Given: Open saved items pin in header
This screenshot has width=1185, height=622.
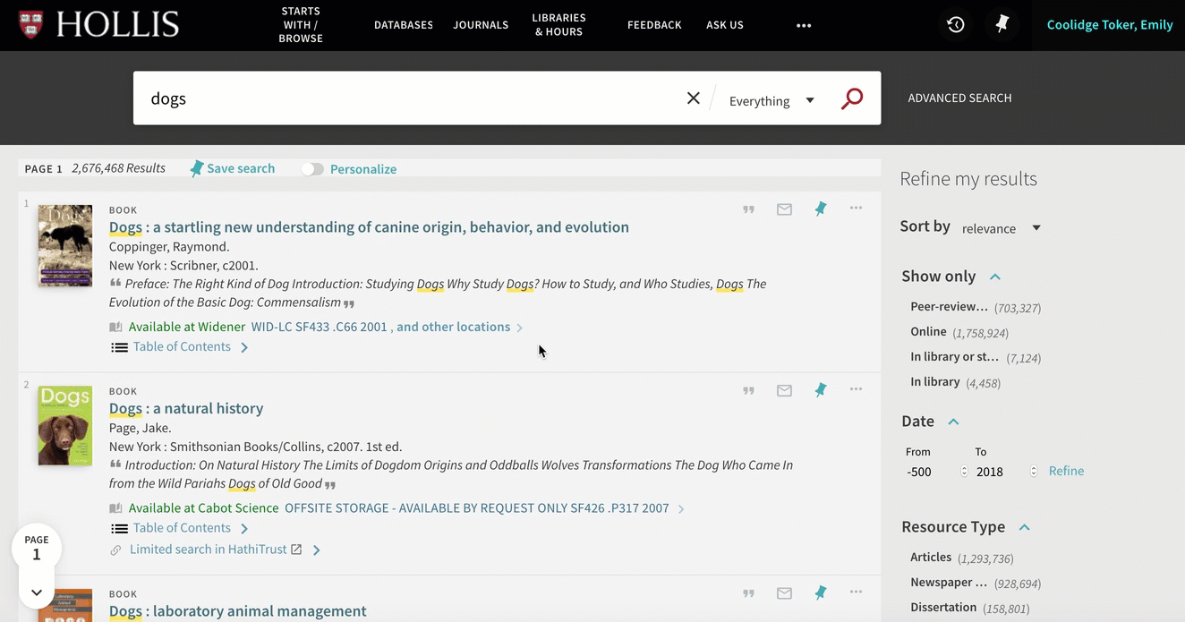Looking at the screenshot, I should tap(1002, 25).
